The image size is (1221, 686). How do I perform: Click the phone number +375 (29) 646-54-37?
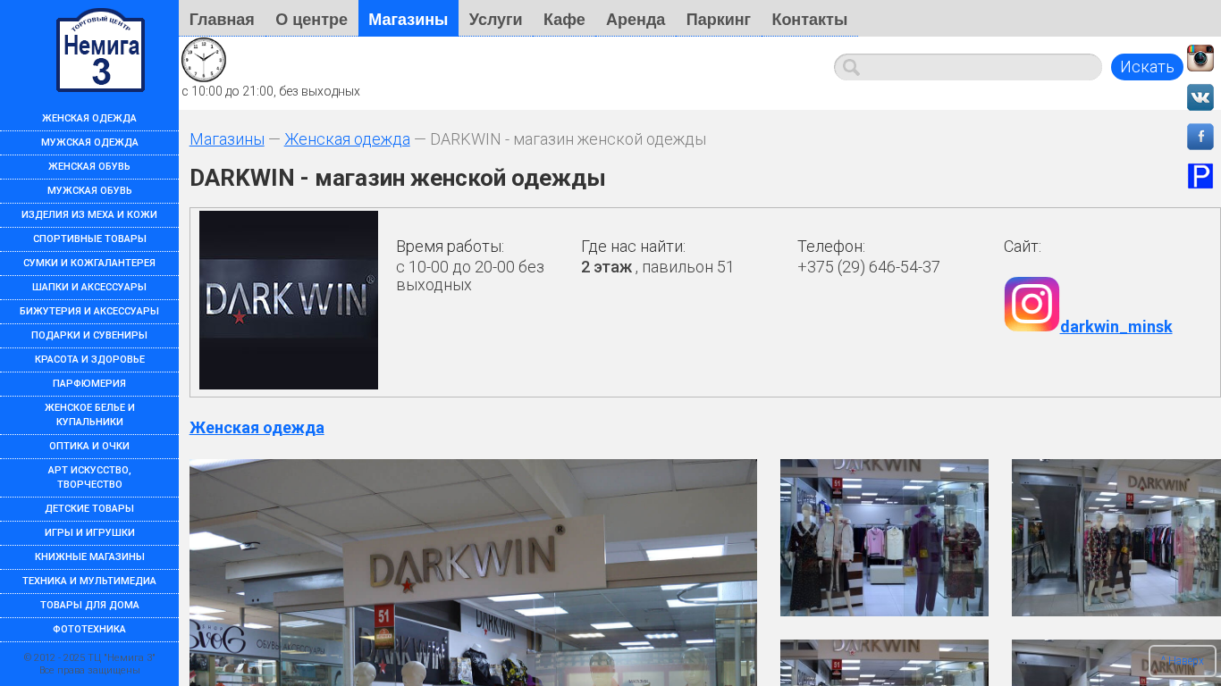pyautogui.click(x=869, y=267)
